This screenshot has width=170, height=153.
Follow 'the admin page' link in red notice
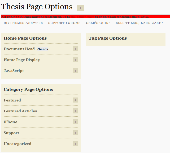click(82, 17)
